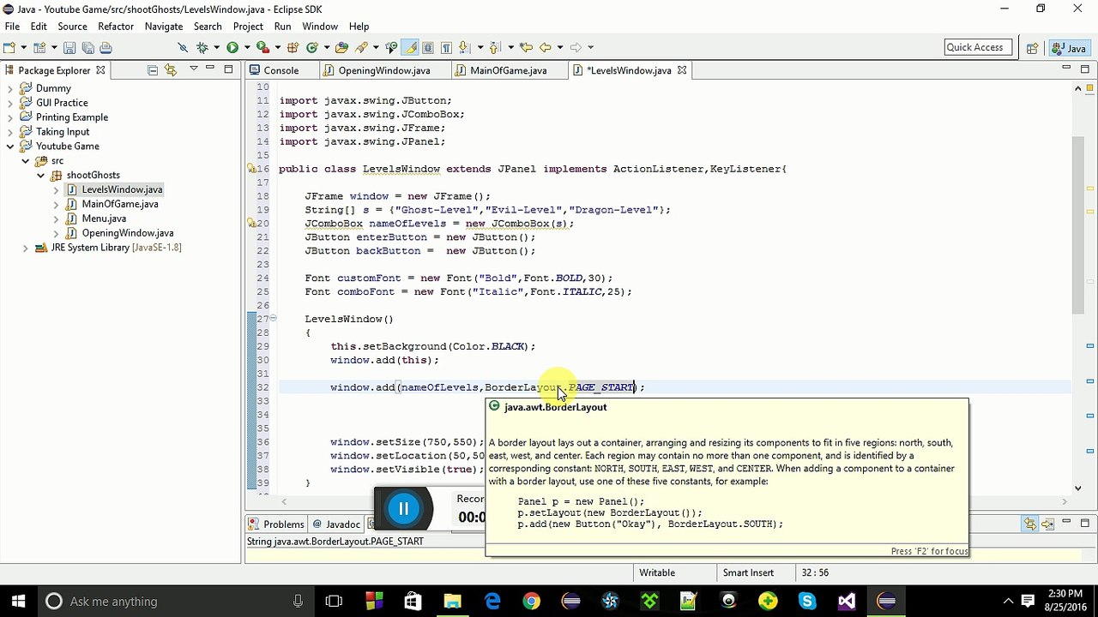
Task: Open the Run button dropdown arrow
Action: (x=247, y=47)
